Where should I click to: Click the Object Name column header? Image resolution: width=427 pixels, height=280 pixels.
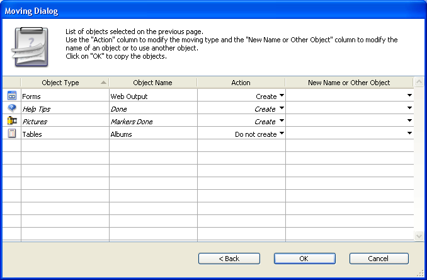[x=152, y=83]
